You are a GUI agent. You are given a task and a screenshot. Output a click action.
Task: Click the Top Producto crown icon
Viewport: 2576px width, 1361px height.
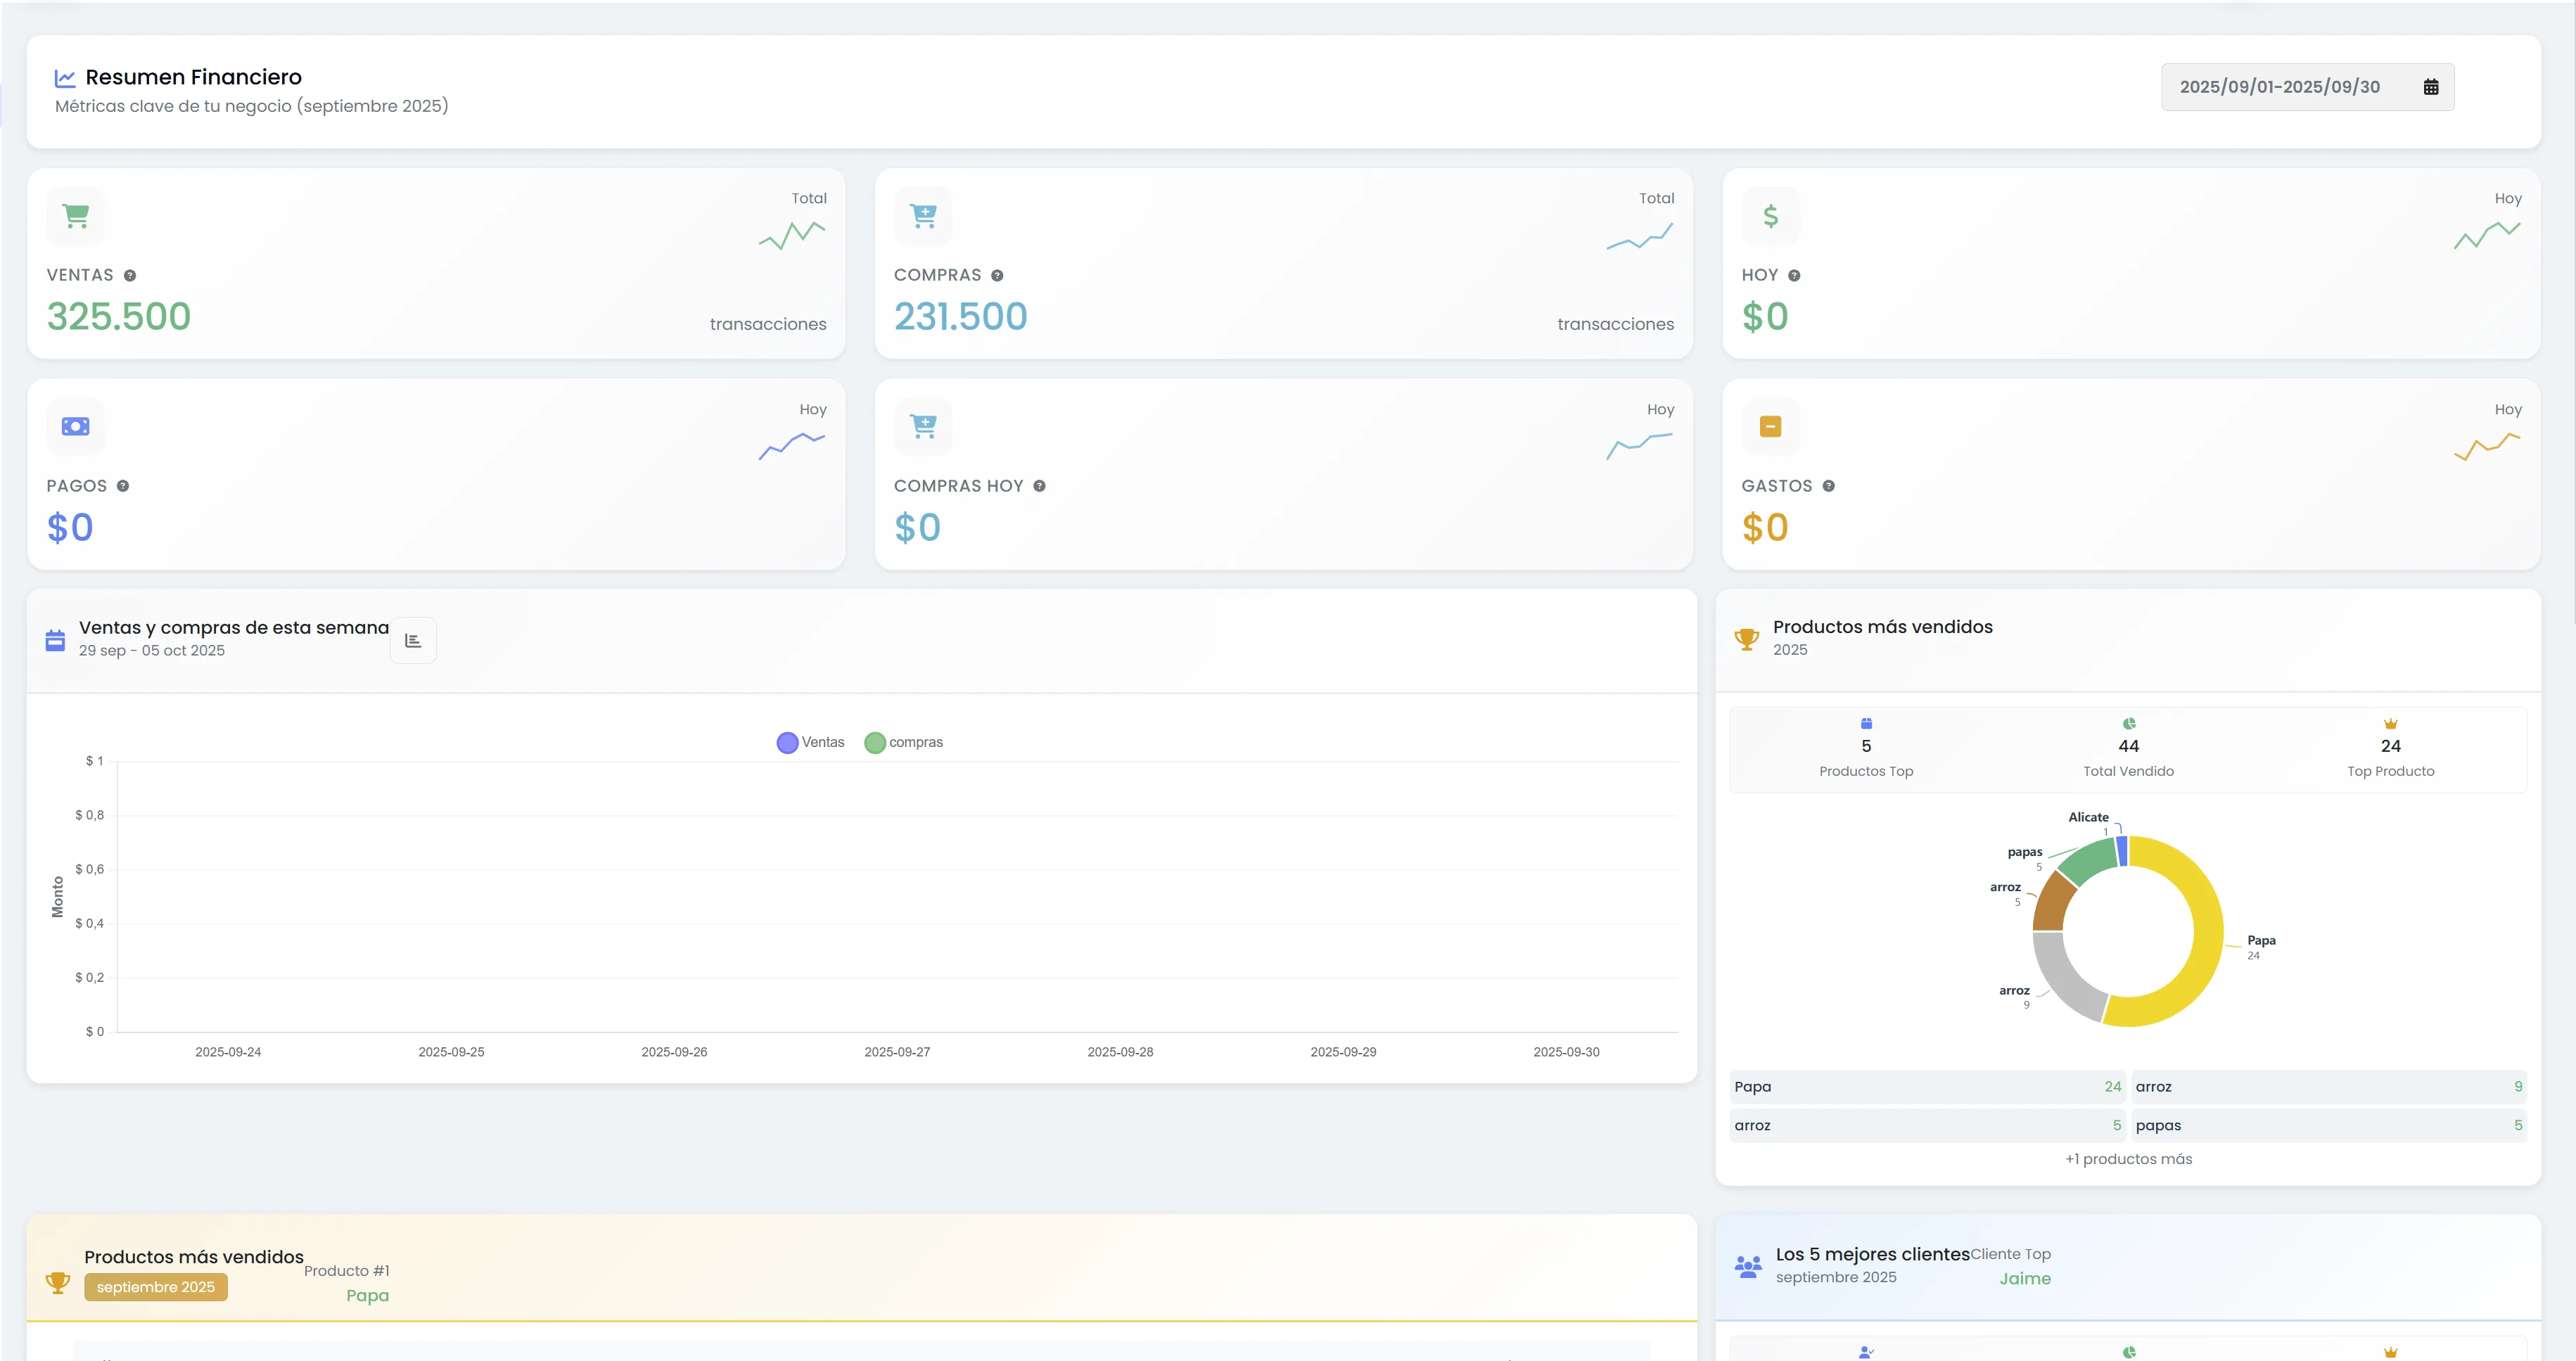coord(2390,724)
